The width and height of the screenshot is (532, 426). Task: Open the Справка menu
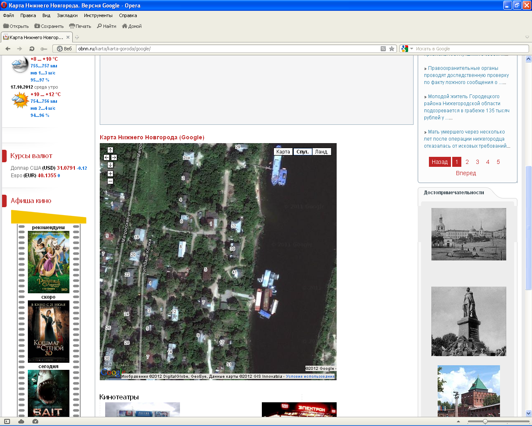[x=128, y=15]
